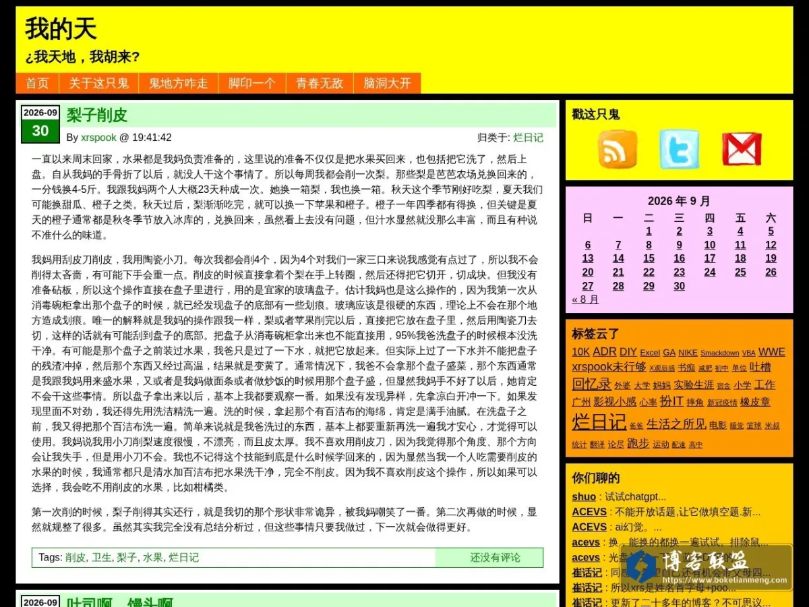Select calendar date 30
Image resolution: width=809 pixels, height=607 pixels.
pyautogui.click(x=679, y=286)
